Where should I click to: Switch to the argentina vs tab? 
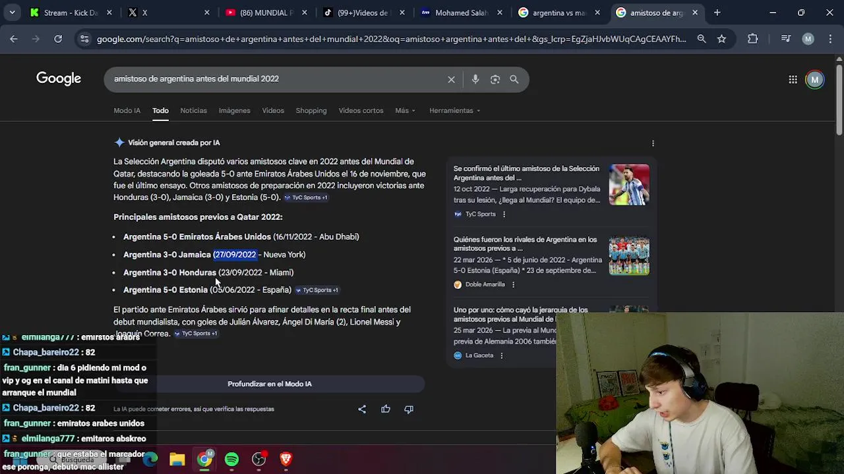(x=558, y=13)
